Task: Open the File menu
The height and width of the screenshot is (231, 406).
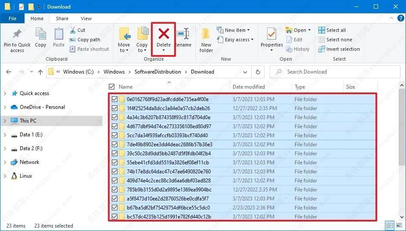Action: coord(12,18)
